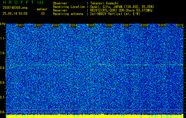Click version number 1.0.0
This screenshot has height=118, width=186.
tap(40, 3)
